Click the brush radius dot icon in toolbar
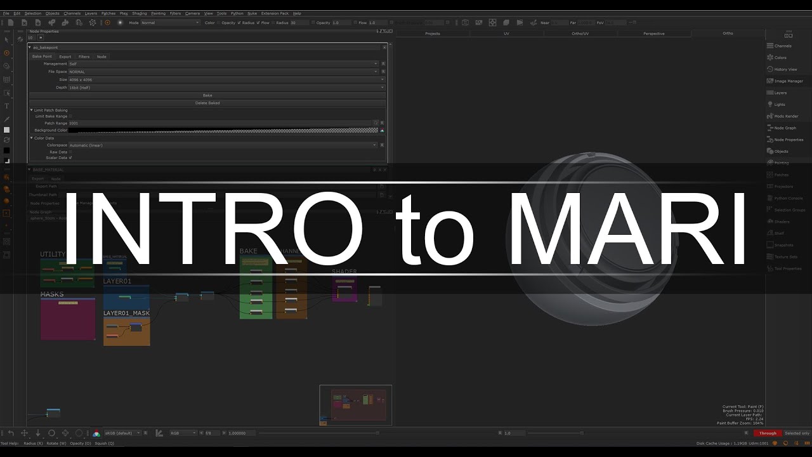This screenshot has height=457, width=812. coord(120,22)
